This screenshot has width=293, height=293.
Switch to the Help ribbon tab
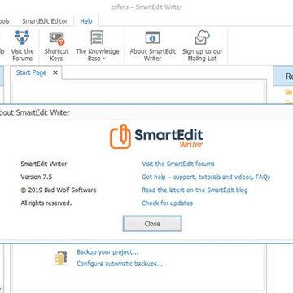click(86, 21)
